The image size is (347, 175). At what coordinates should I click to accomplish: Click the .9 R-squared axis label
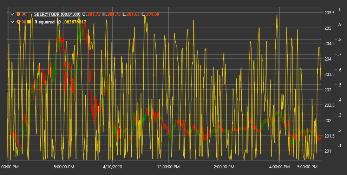tap(340, 24)
